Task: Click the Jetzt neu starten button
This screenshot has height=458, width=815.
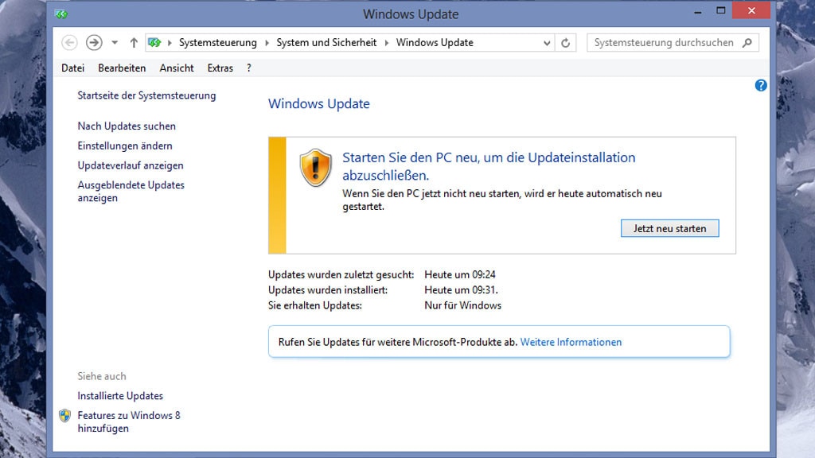Action: (x=669, y=228)
